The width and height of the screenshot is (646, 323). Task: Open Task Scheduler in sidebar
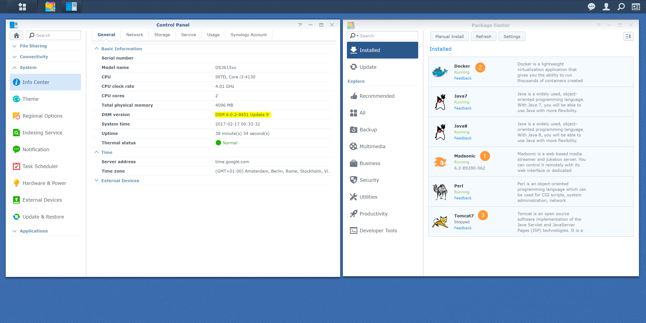[x=40, y=166]
